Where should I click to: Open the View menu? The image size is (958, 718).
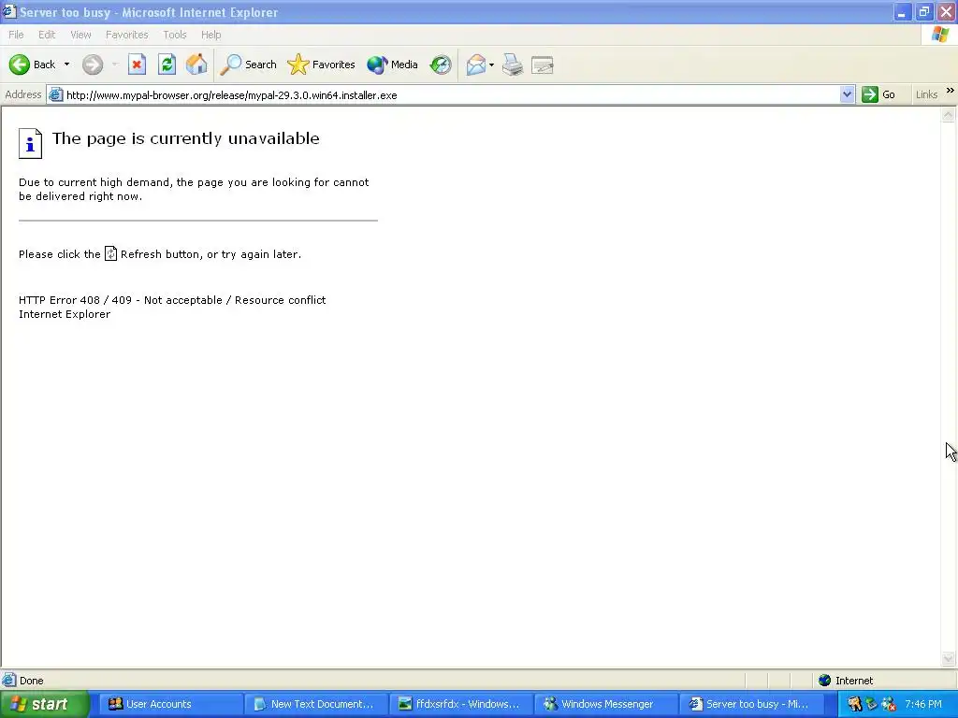coord(80,35)
